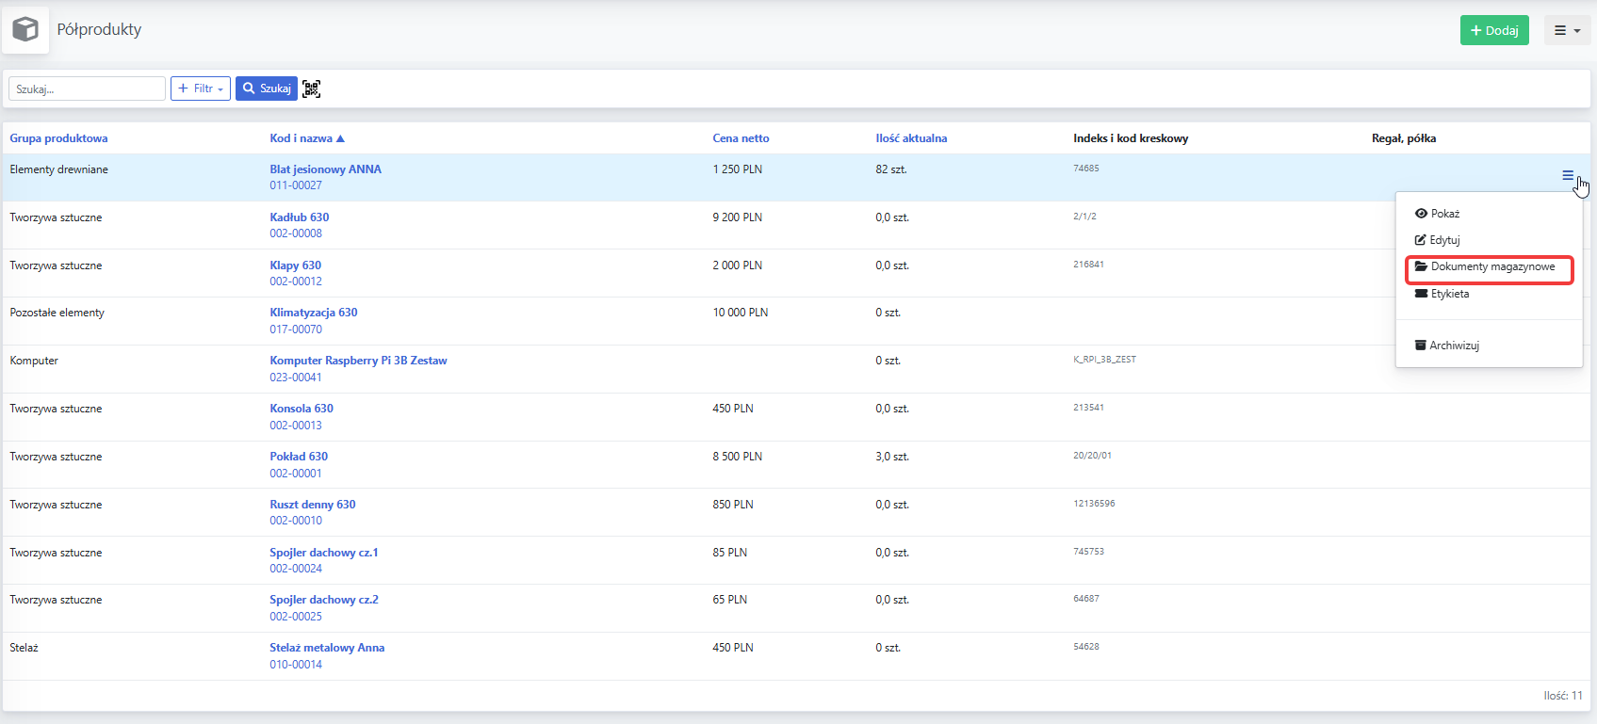Sort by Ilość aktualna column header

911,138
